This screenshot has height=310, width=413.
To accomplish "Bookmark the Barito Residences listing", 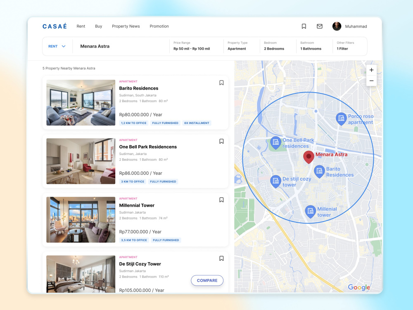I will pyautogui.click(x=221, y=83).
